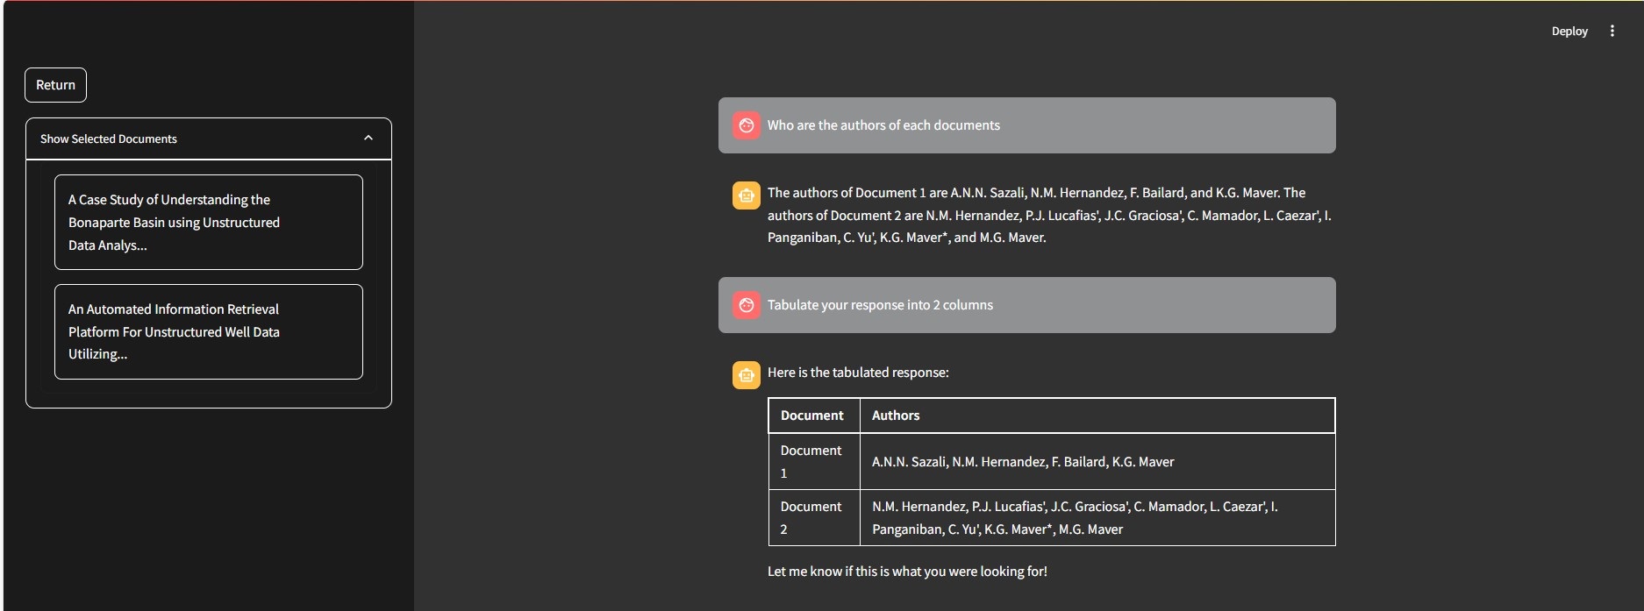The width and height of the screenshot is (1644, 611).
Task: Click the 'Tabulate your response' message text
Action: 880,305
